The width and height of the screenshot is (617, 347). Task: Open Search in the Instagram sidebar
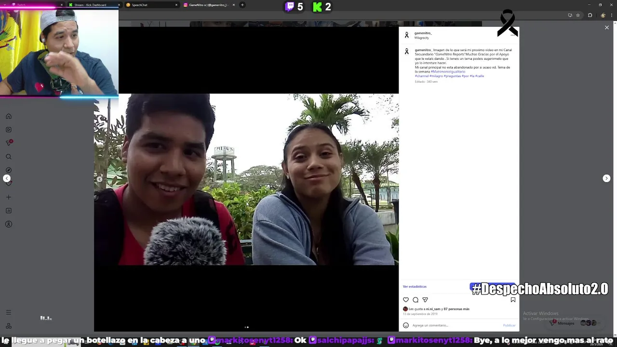9,157
